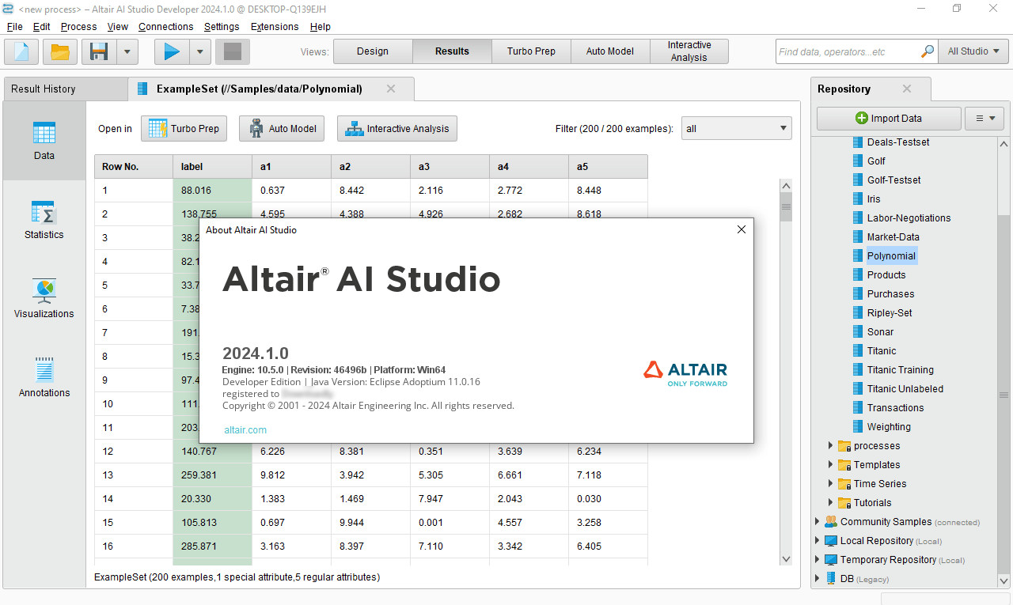The width and height of the screenshot is (1013, 605).
Task: Expand the Time Series folder
Action: point(830,484)
